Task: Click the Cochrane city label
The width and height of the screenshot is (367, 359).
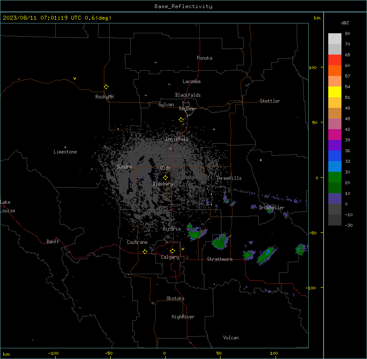Action: tap(137, 242)
